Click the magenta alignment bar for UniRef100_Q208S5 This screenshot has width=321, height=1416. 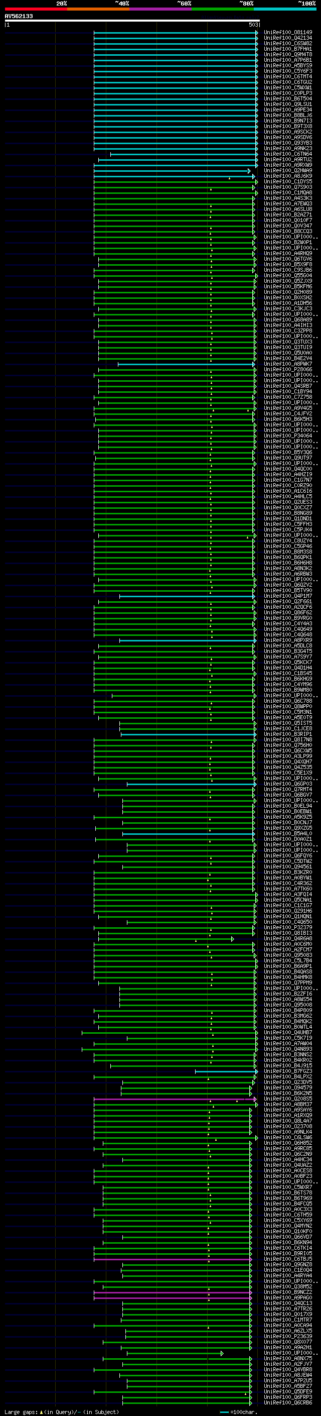pyautogui.click(x=175, y=1099)
